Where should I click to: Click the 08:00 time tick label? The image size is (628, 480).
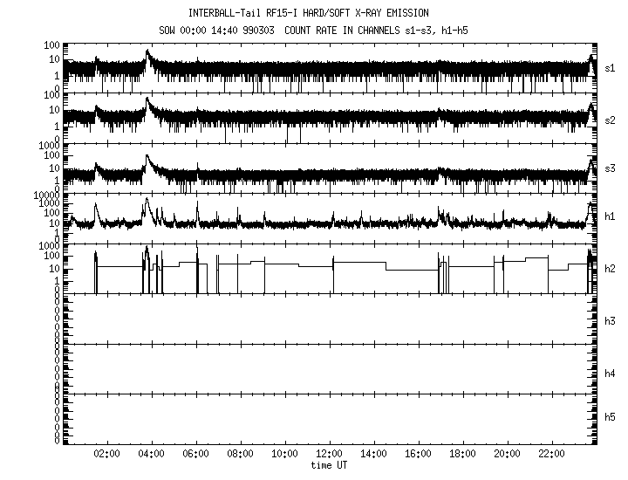point(241,455)
